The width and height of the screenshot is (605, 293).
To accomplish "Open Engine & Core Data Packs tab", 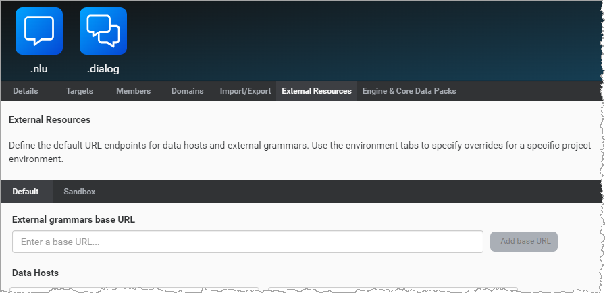I will click(409, 91).
